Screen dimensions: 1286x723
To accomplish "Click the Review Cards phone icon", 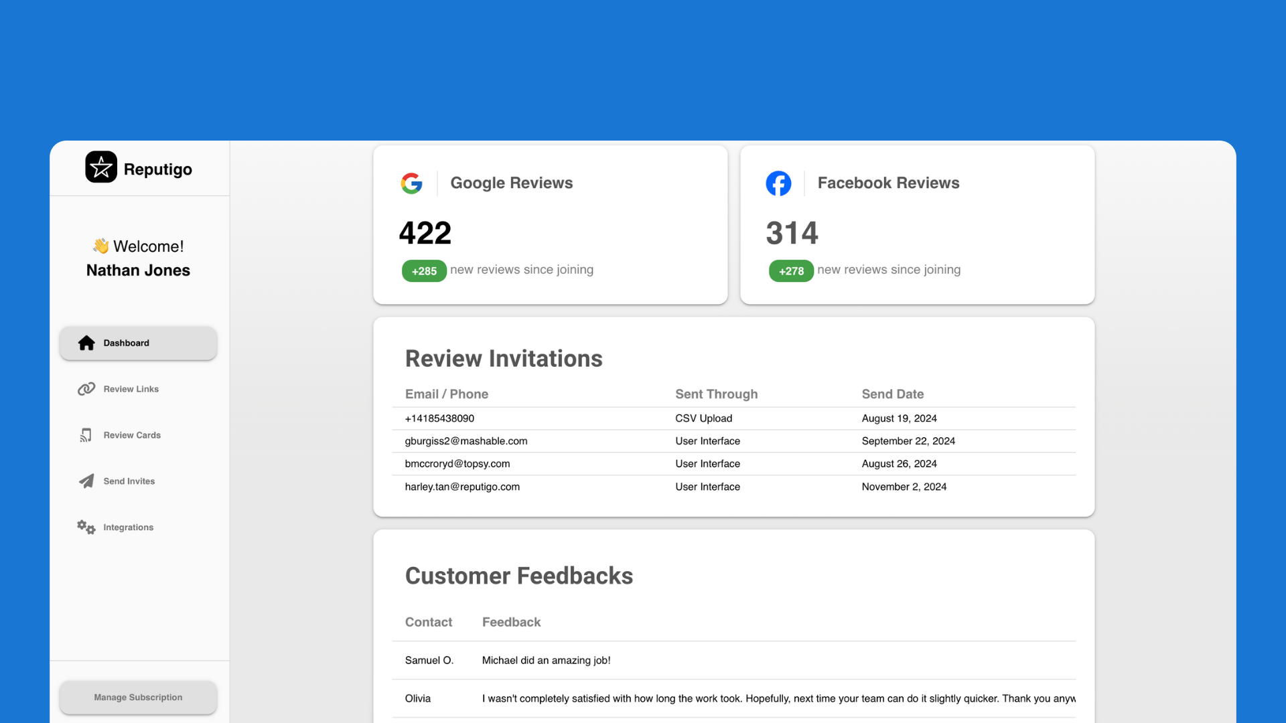I will pos(86,435).
